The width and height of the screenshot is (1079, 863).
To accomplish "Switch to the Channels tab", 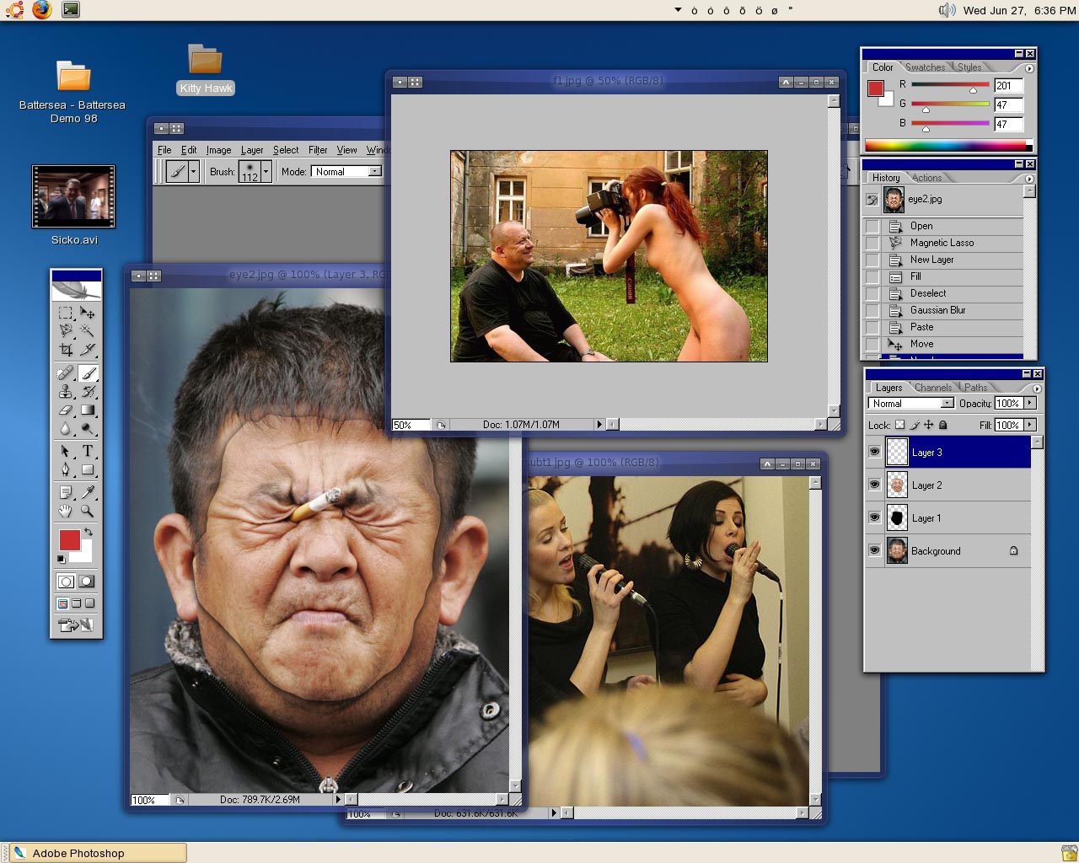I will pyautogui.click(x=933, y=388).
